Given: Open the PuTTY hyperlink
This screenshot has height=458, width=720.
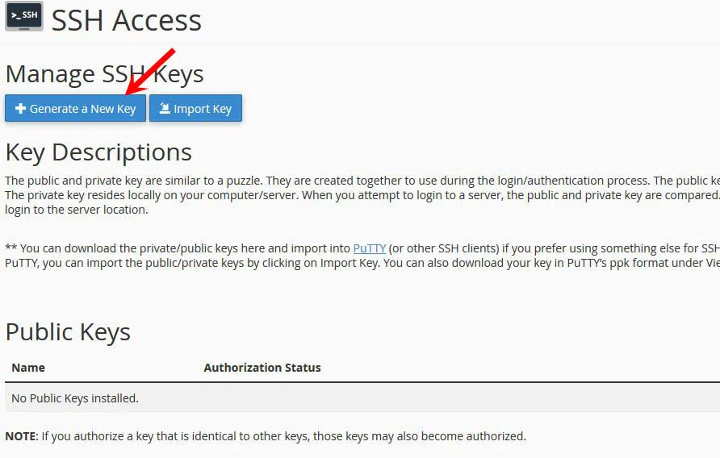Looking at the screenshot, I should click(369, 248).
